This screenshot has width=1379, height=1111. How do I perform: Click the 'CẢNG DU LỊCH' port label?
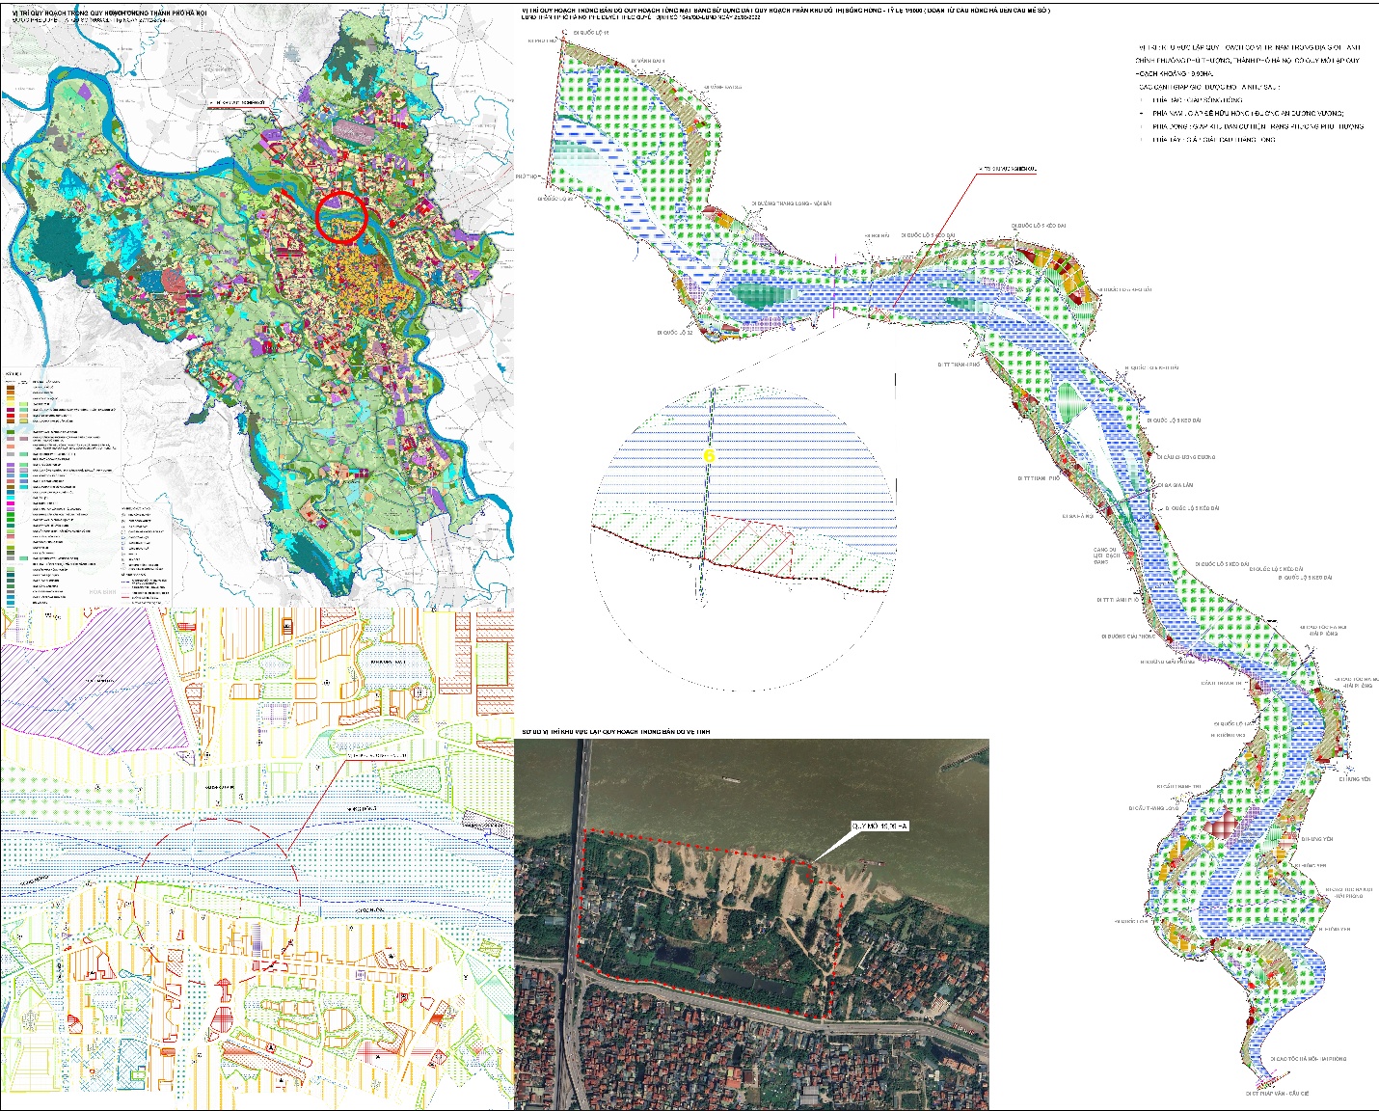point(1106,555)
